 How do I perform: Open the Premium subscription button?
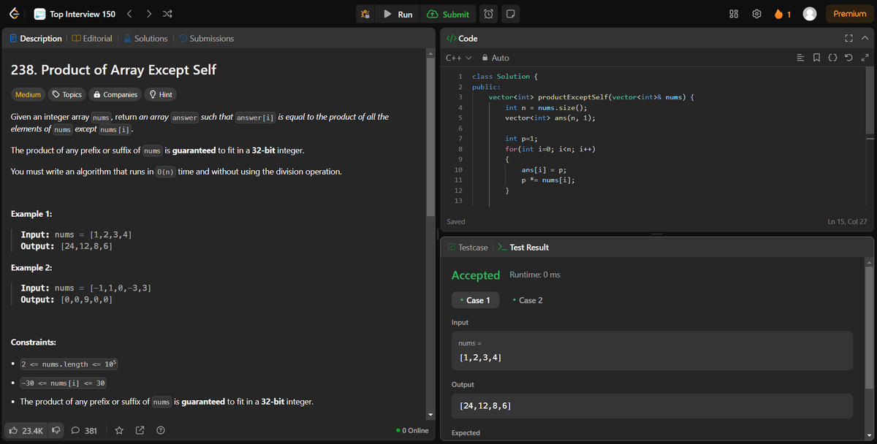(x=849, y=14)
